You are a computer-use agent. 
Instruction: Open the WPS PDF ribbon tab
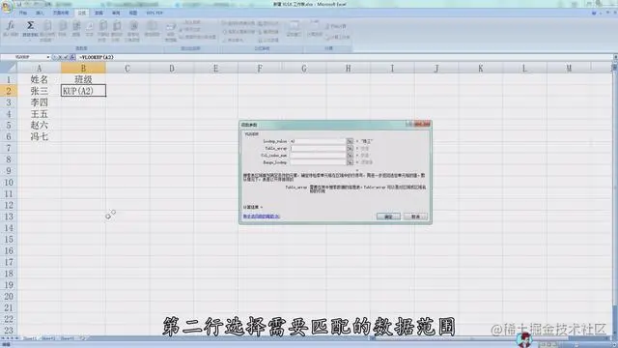click(154, 13)
